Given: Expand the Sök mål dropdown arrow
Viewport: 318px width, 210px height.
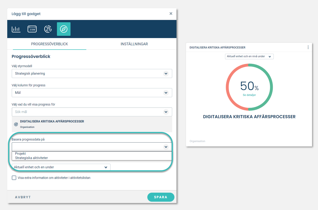Looking at the screenshot, I should click(x=166, y=112).
